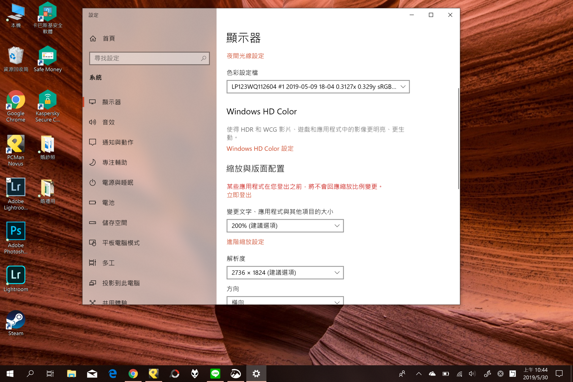This screenshot has height=382, width=573.
Task: Open the 婚禮用 folder on desktop
Action: pos(48,192)
